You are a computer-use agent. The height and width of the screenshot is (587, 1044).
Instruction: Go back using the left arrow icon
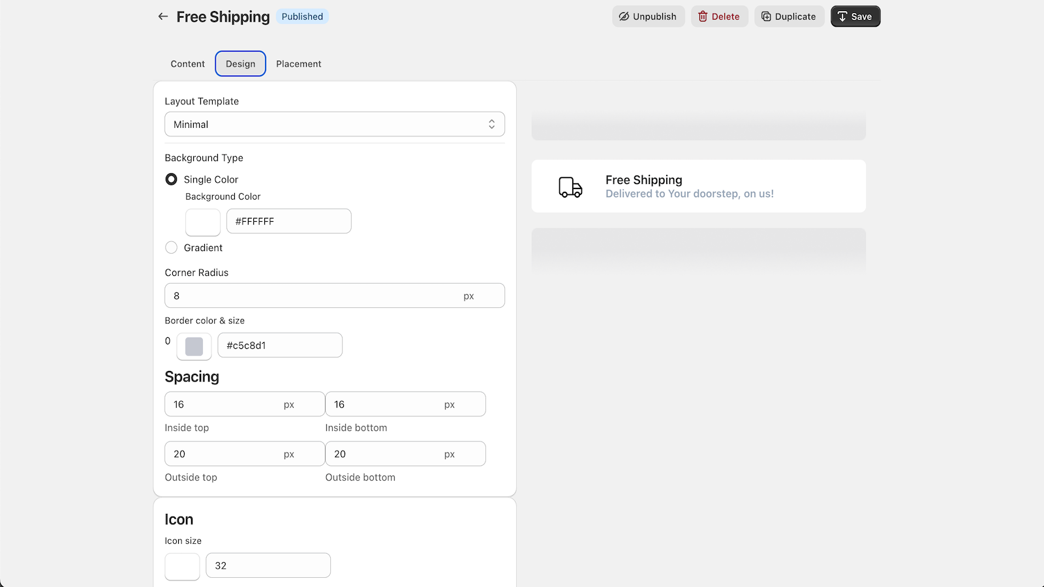click(163, 16)
